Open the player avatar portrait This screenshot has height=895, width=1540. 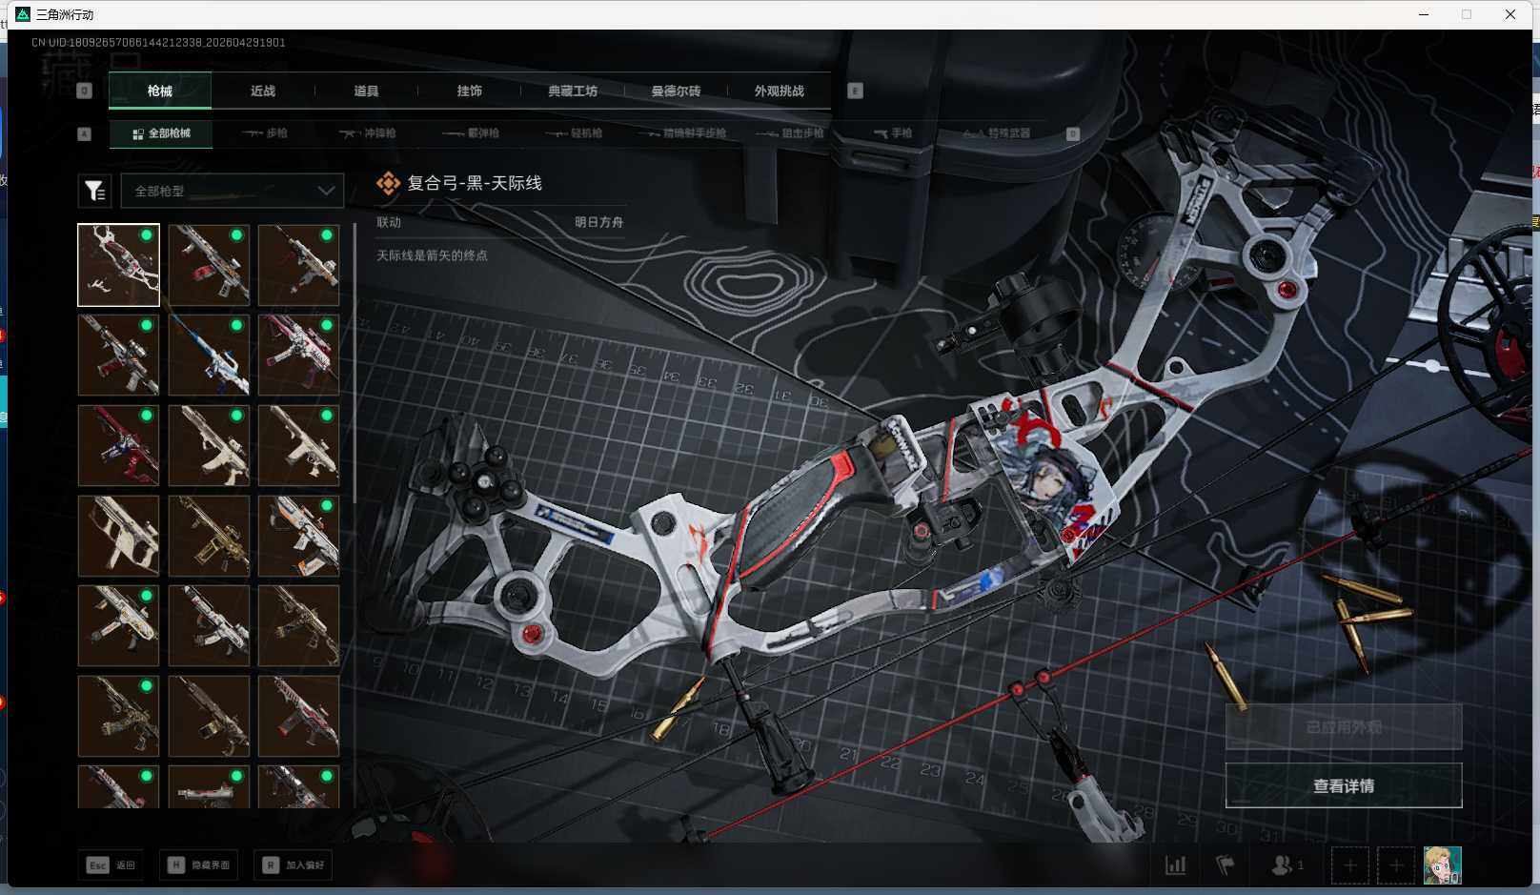pyautogui.click(x=1442, y=865)
